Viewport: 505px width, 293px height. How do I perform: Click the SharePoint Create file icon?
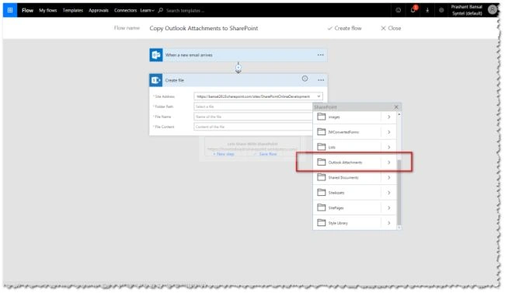pos(156,80)
